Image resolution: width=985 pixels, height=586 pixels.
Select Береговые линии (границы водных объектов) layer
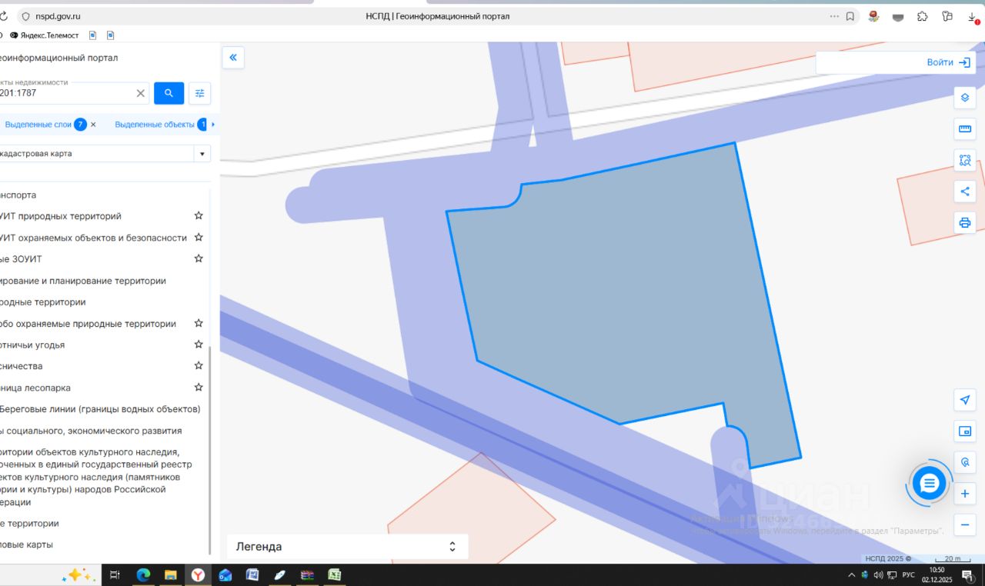(x=100, y=409)
